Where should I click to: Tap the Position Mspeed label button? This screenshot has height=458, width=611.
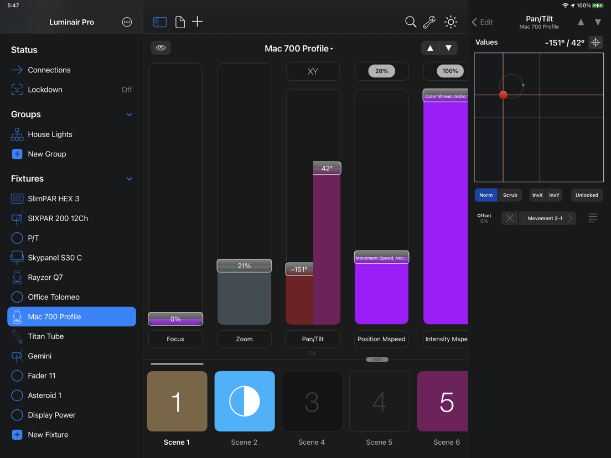[381, 339]
